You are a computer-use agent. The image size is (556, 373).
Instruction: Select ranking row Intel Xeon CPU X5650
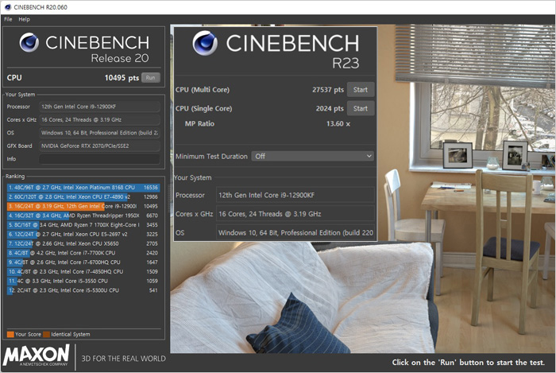[83, 243]
